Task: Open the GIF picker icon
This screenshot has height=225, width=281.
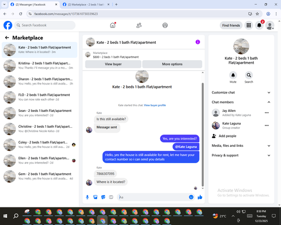Action: click(x=111, y=197)
